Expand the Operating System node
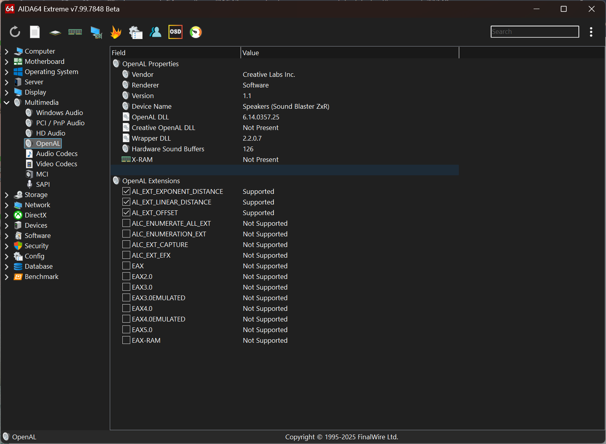Viewport: 606px width, 444px height. coord(6,72)
